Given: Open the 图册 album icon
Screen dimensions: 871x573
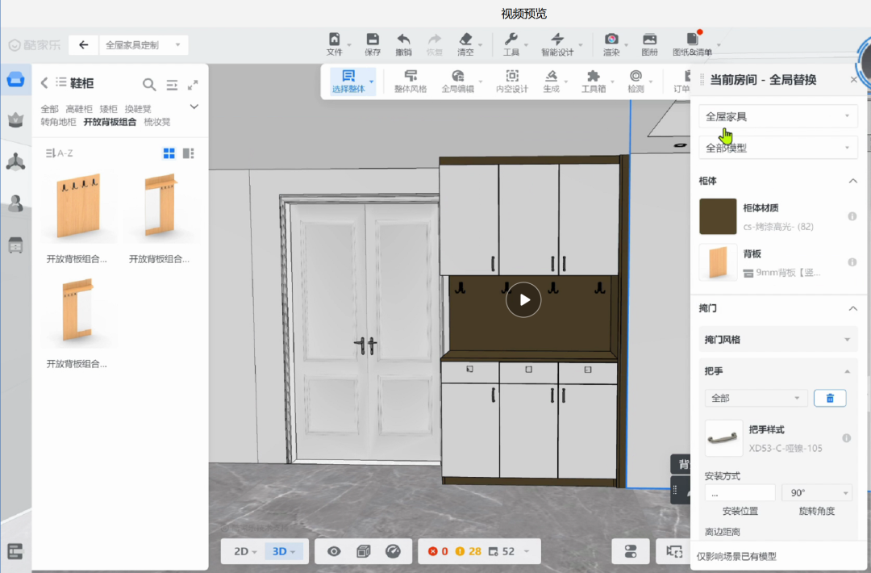Looking at the screenshot, I should click(649, 44).
